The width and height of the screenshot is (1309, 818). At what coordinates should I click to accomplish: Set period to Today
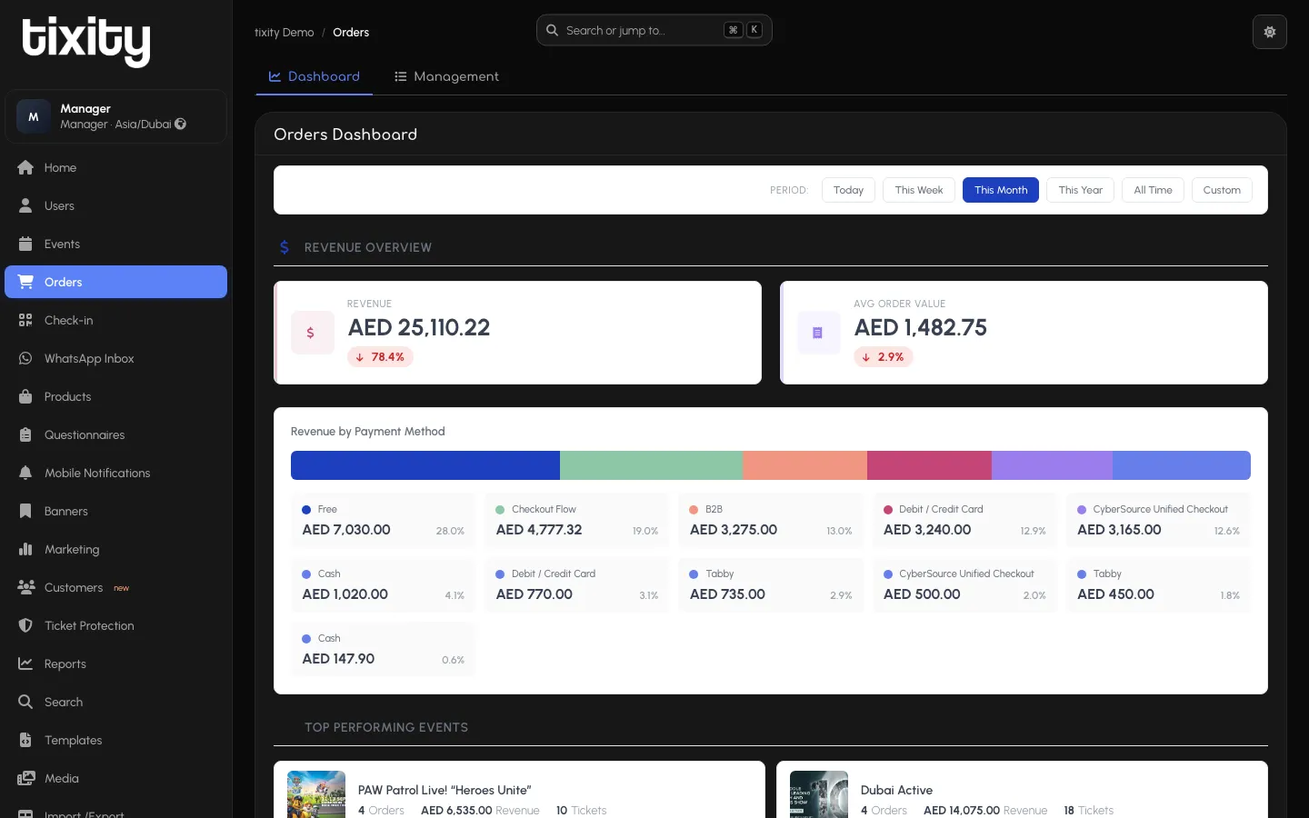pyautogui.click(x=848, y=190)
